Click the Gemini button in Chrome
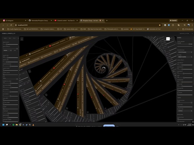 [x=173, y=21]
